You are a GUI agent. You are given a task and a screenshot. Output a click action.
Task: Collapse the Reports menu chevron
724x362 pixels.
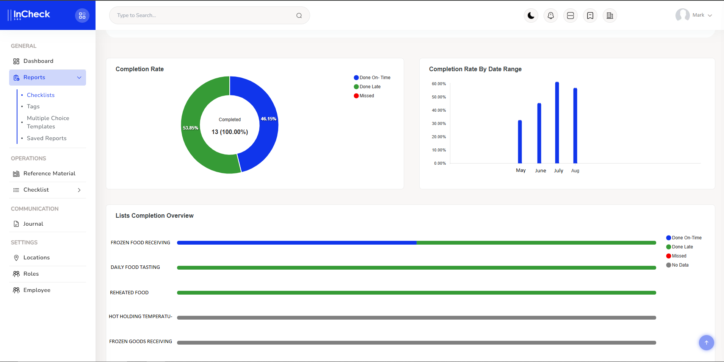[x=79, y=78]
